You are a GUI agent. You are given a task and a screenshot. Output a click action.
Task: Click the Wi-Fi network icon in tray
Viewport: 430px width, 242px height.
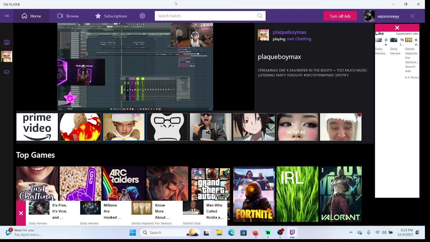click(377, 233)
